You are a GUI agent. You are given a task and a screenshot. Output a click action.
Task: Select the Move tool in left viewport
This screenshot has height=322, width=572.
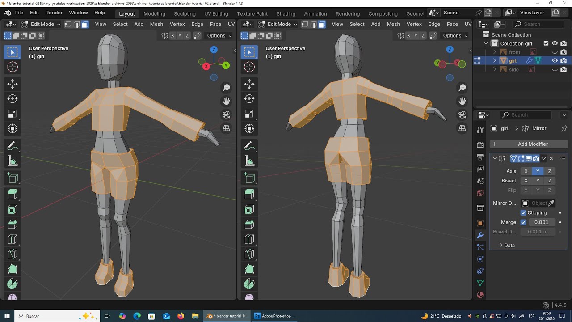tap(13, 84)
